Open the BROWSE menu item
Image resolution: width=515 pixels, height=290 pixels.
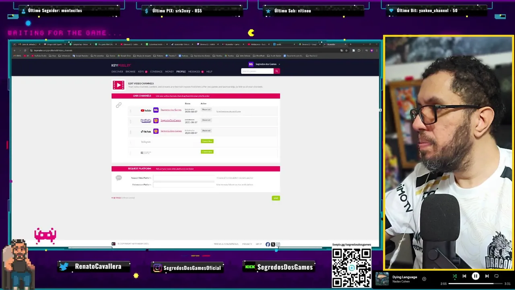(130, 72)
